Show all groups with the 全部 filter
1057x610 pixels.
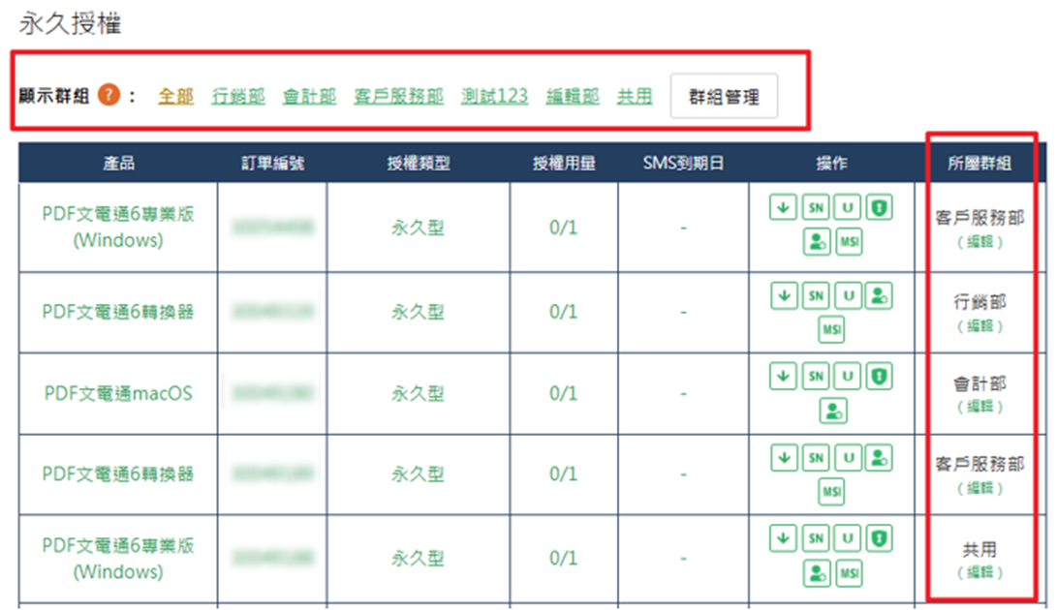[x=176, y=97]
